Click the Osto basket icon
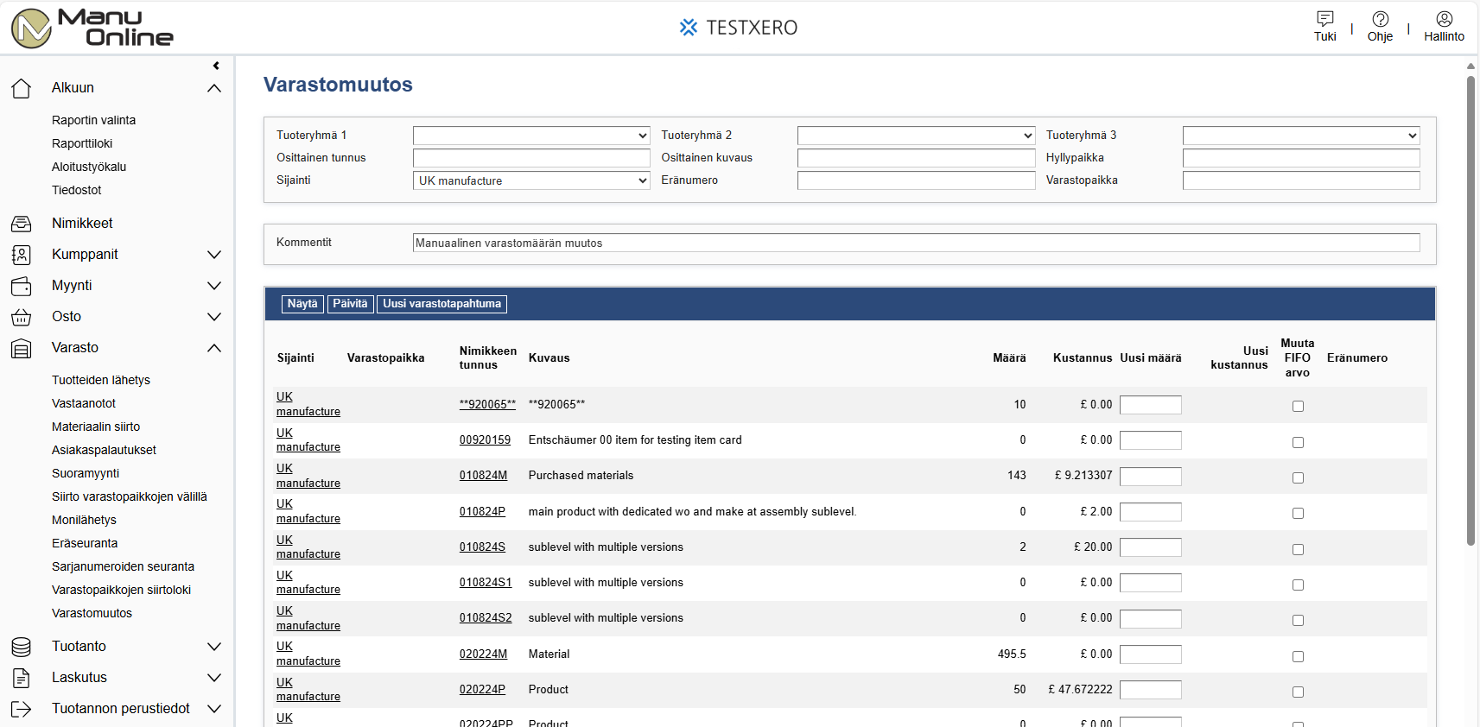The width and height of the screenshot is (1480, 727). click(22, 317)
